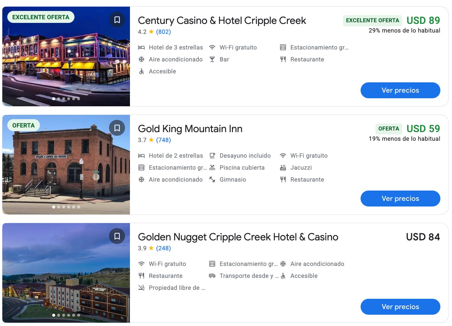Viewport: 452px width, 326px height.
Task: Open Ver precios for Century Casino
Action: click(400, 90)
